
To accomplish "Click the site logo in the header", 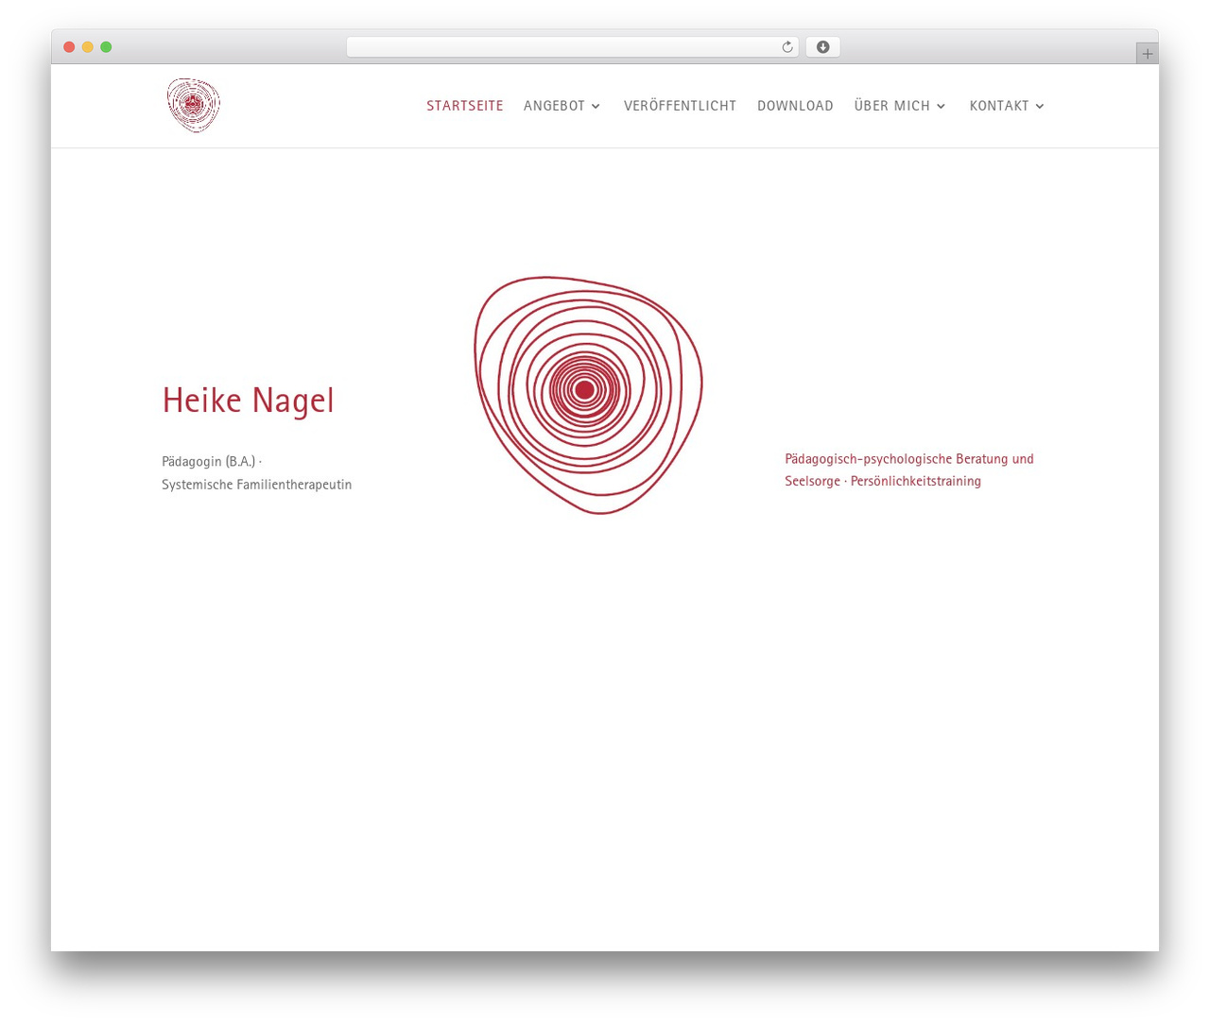I will point(194,105).
